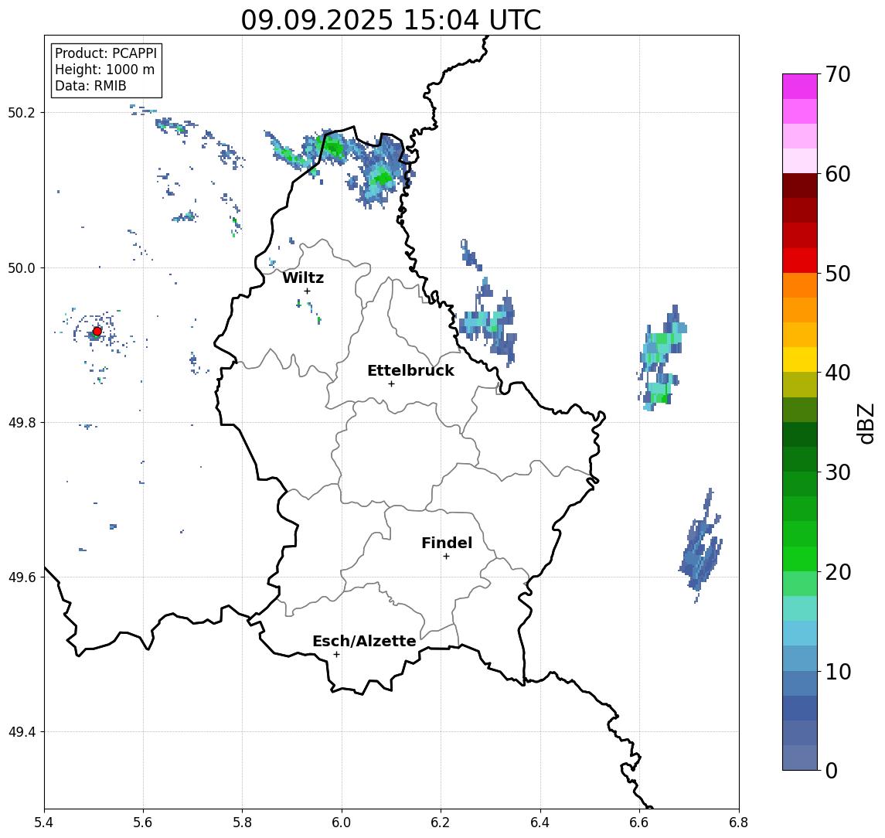
Task: Click the colorbar tick label 0
Action: pyautogui.click(x=832, y=770)
